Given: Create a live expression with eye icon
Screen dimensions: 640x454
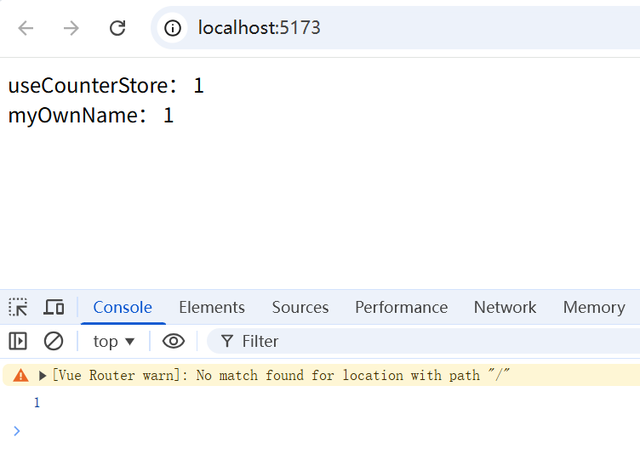Looking at the screenshot, I should coord(174,341).
